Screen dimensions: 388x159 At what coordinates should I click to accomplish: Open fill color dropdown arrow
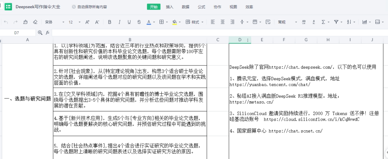click(x=180, y=22)
